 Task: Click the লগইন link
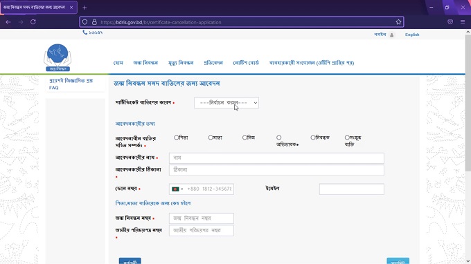380,35
